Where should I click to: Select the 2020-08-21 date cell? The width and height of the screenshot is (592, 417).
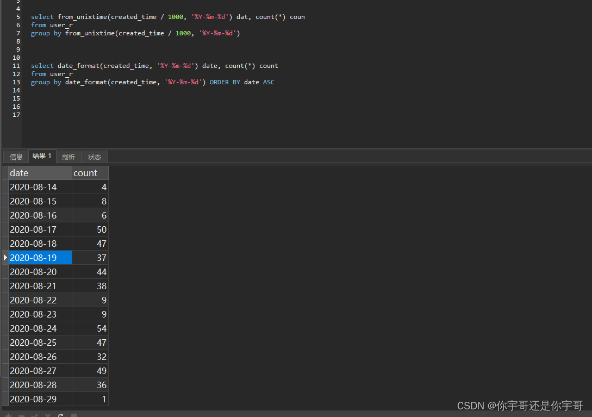40,286
